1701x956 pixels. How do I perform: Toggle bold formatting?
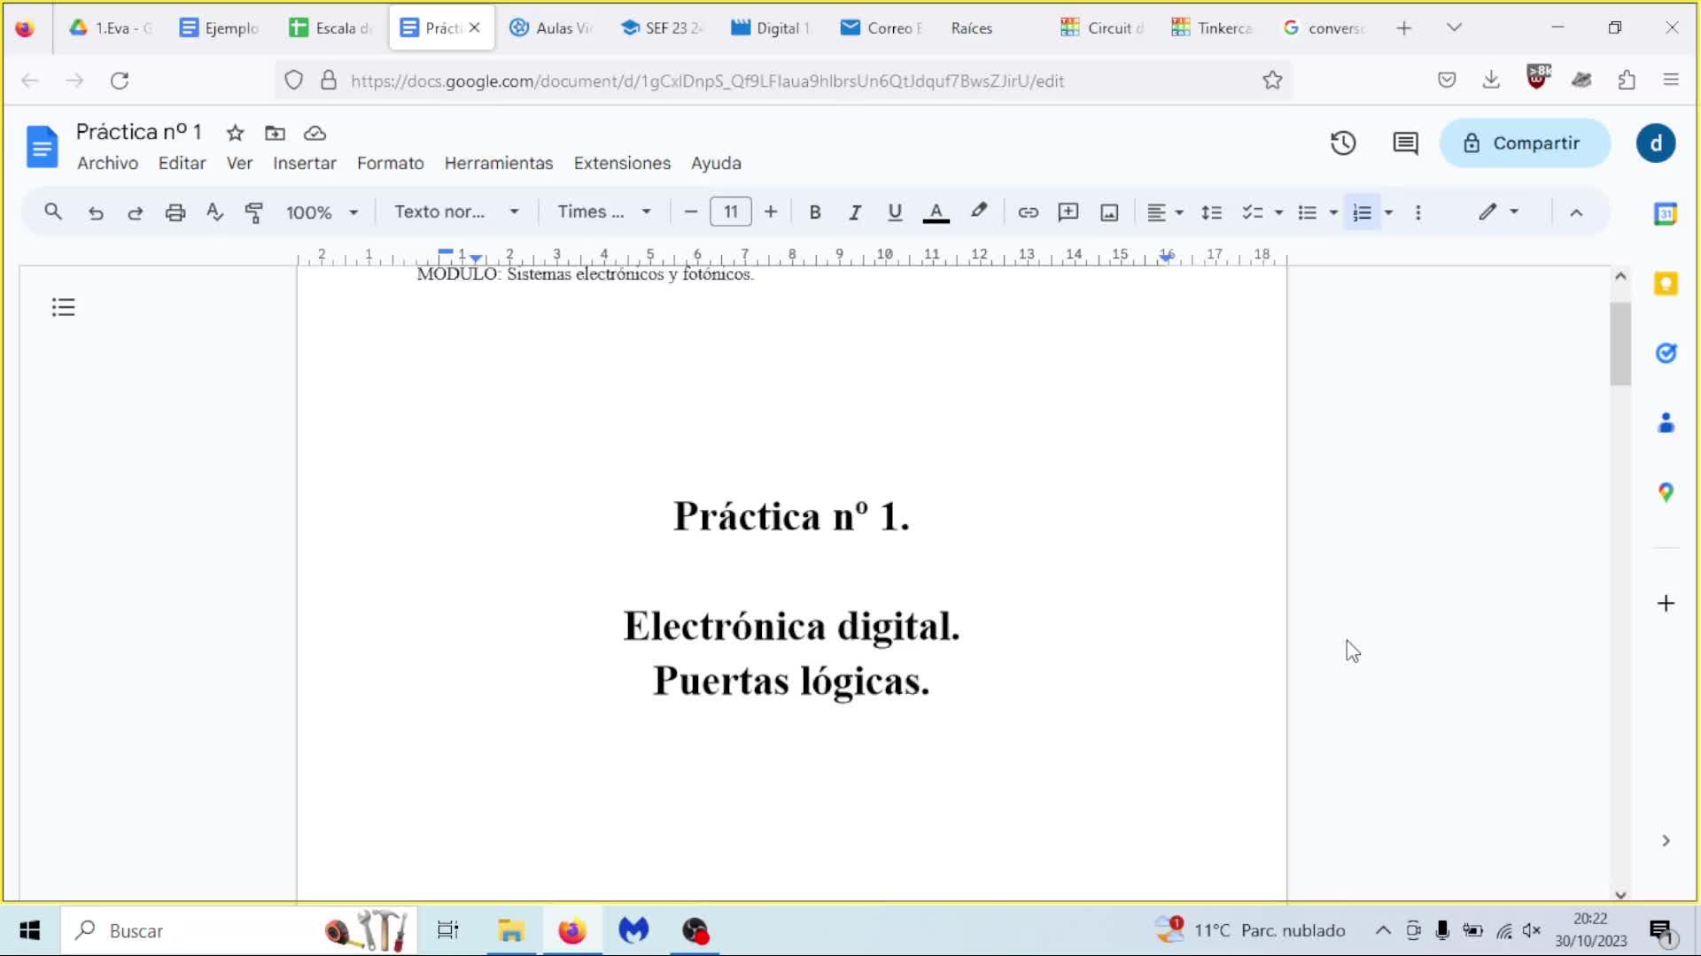[815, 212]
